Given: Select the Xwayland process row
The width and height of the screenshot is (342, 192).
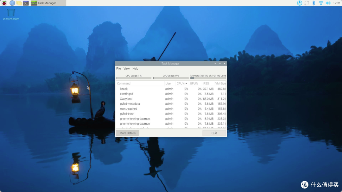Looking at the screenshot, I should point(171,99).
